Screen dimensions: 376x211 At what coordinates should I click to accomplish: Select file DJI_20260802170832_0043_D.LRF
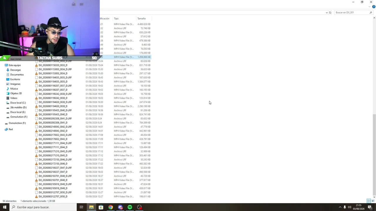[x=55, y=135]
